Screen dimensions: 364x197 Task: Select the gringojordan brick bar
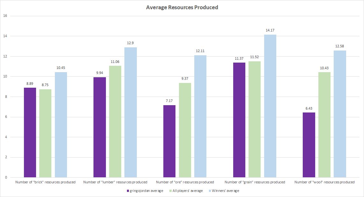[x=30, y=132]
